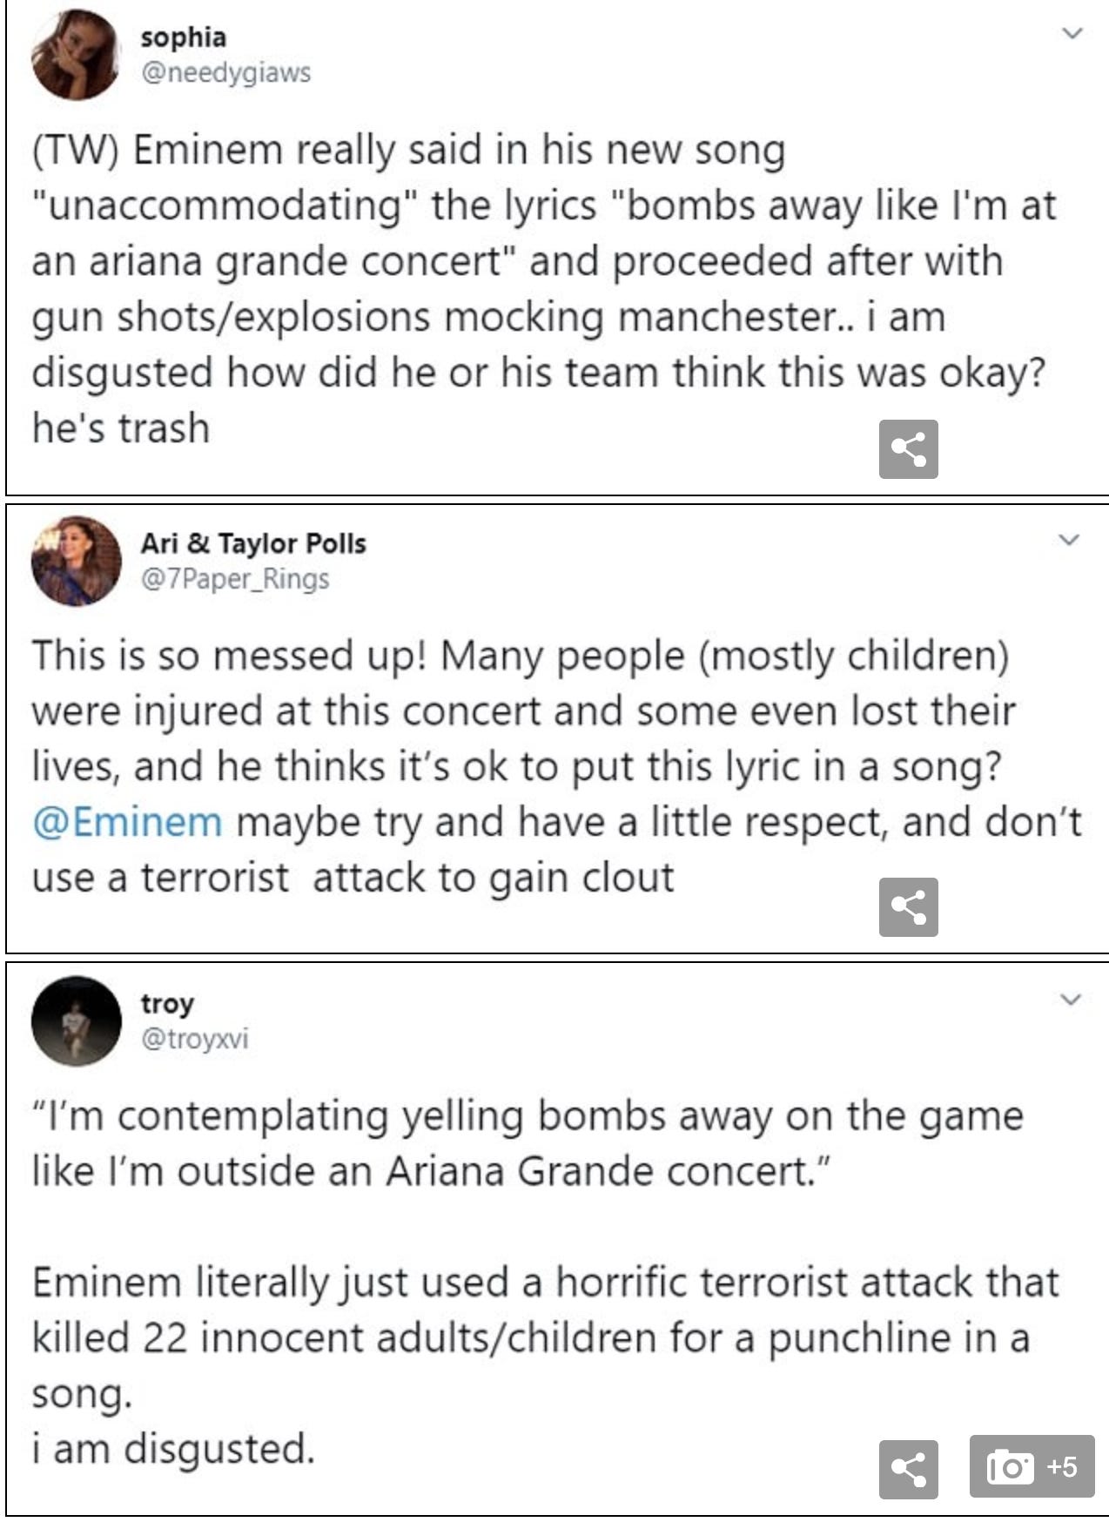This screenshot has height=1522, width=1109.
Task: Click share icon on troy's tweet
Action: point(908,1469)
